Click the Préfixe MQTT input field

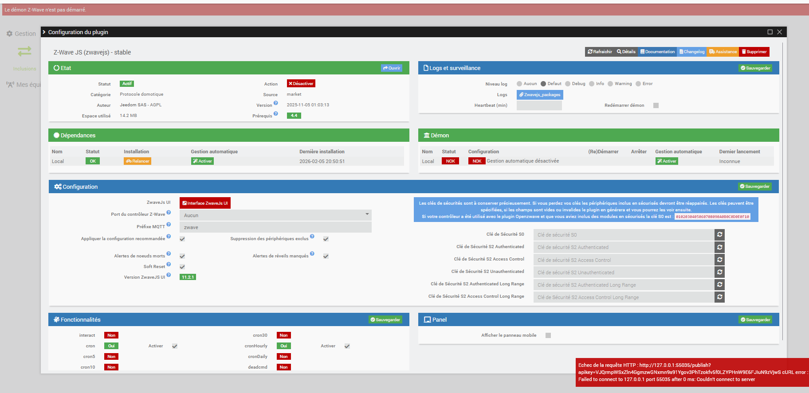point(275,227)
